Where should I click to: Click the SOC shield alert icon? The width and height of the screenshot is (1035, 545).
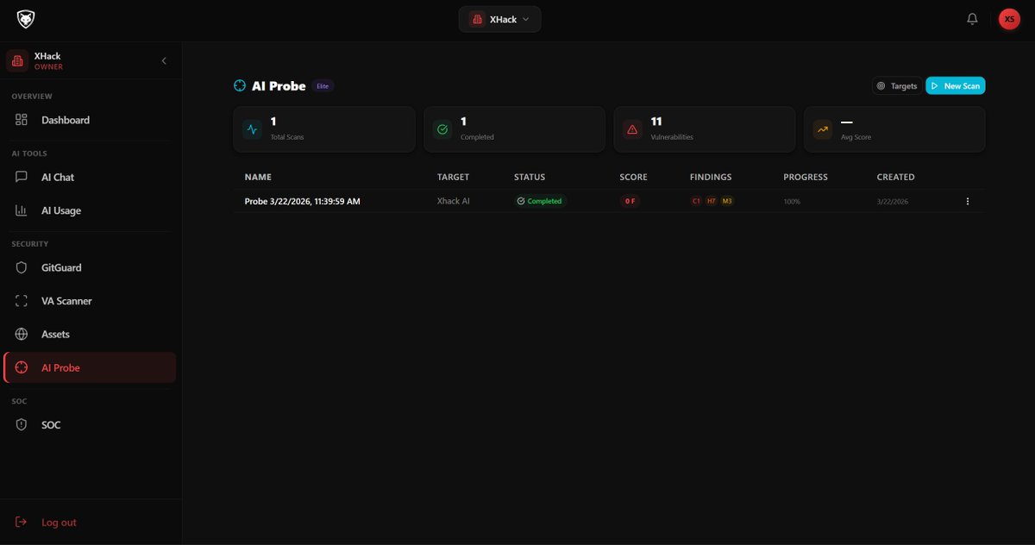22,425
